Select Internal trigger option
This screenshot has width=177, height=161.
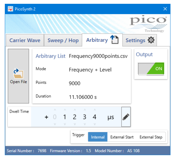[x=98, y=137]
